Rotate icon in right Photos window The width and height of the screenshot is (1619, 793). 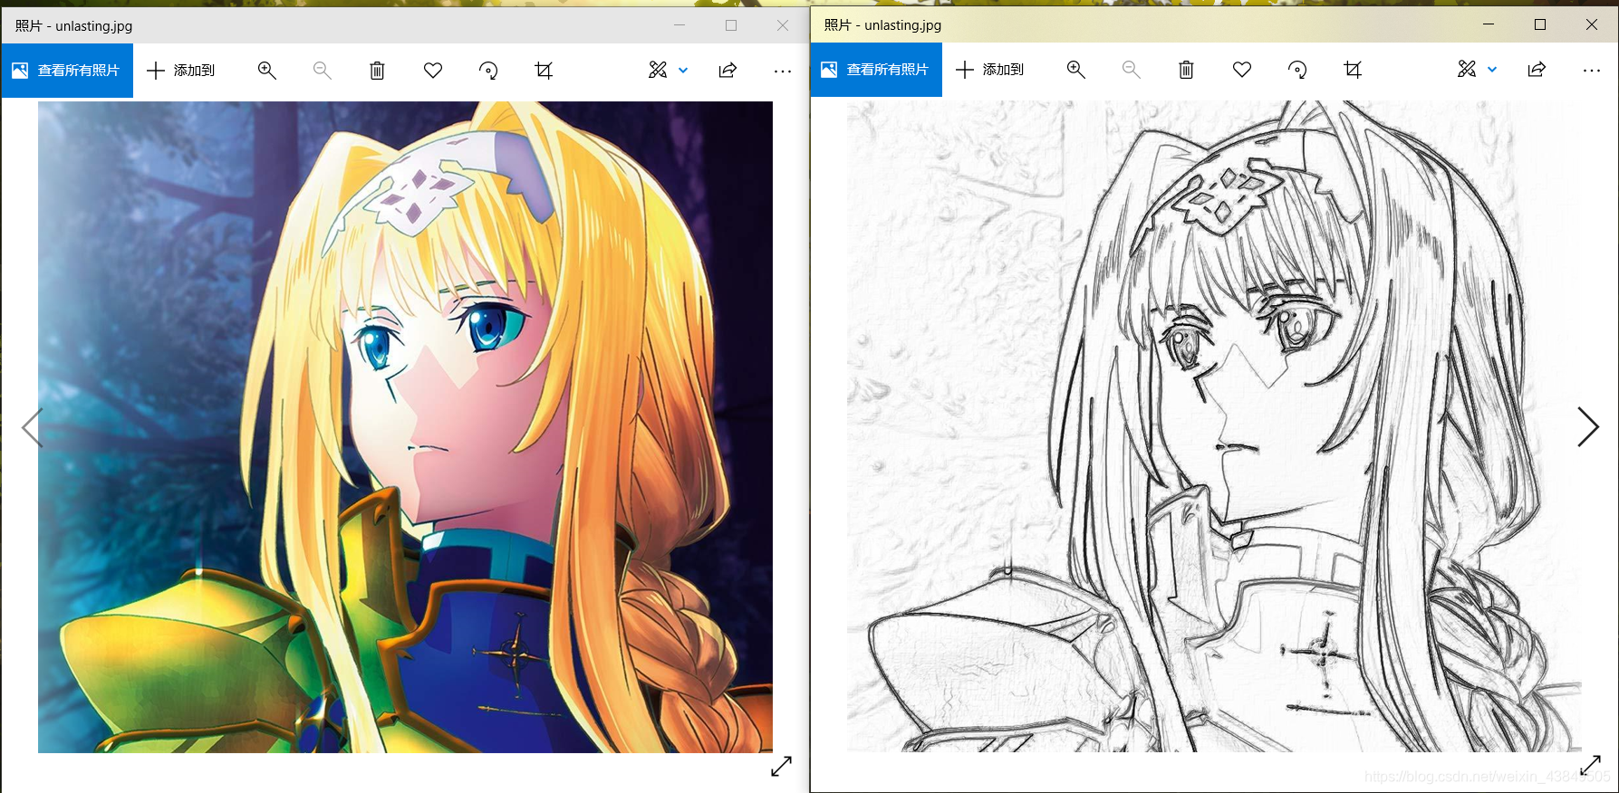click(x=1297, y=70)
